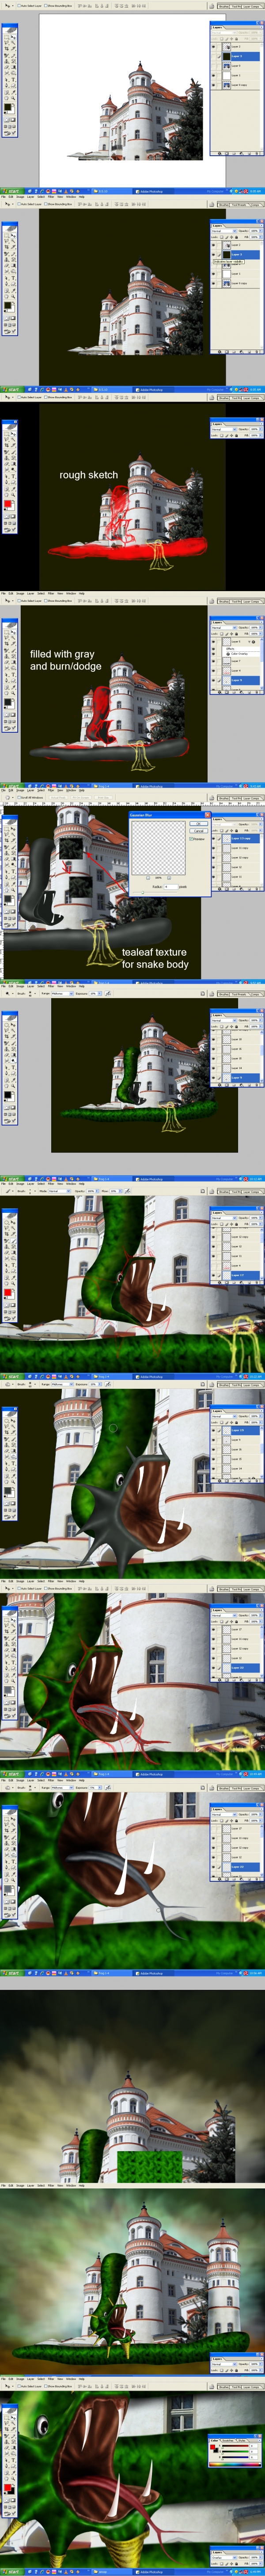Zoom in with the plus button in the Gaussian Blur preview
265x2576 pixels.
(169, 877)
